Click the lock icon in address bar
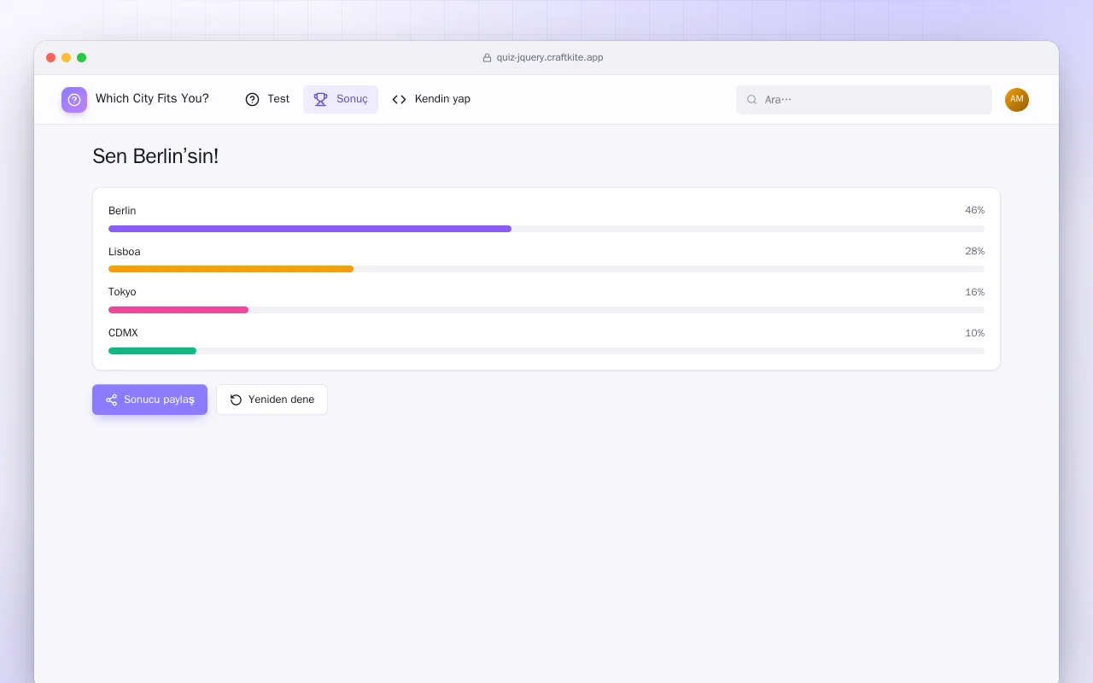1093x683 pixels. click(487, 58)
